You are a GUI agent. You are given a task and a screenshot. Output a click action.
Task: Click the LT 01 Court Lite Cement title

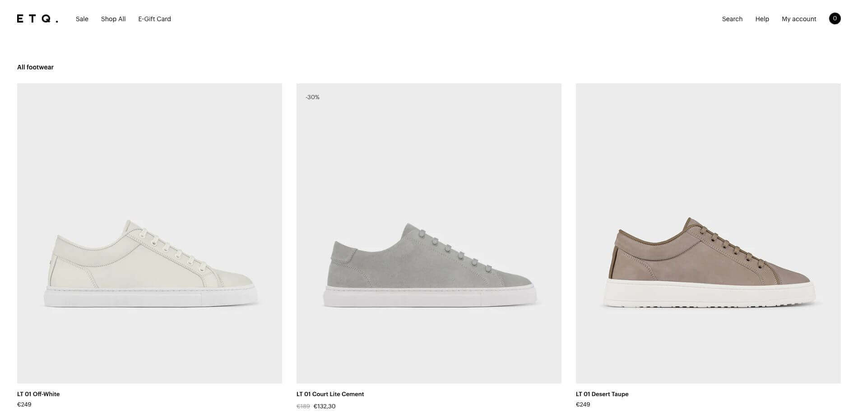330,394
